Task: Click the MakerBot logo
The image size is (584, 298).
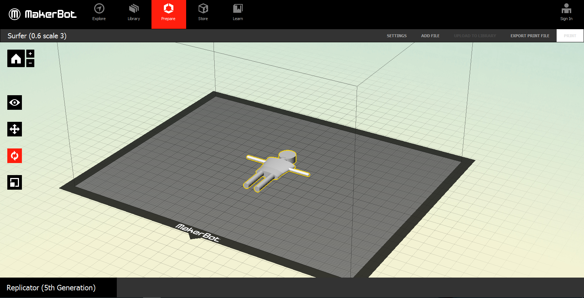Action: point(42,14)
